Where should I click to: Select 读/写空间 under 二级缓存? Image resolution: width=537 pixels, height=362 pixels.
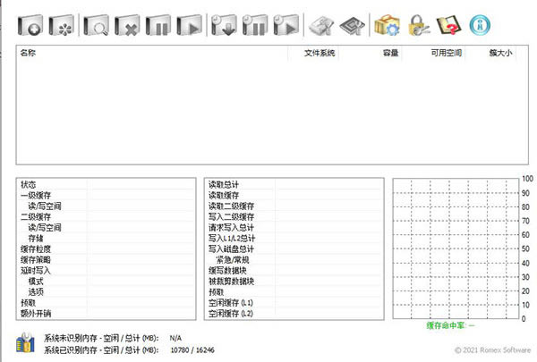click(106, 227)
